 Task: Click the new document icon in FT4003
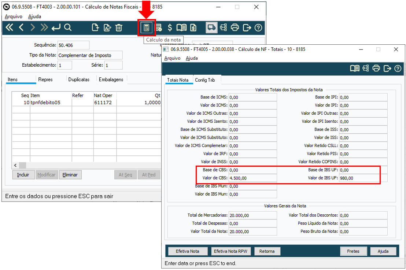click(95, 27)
